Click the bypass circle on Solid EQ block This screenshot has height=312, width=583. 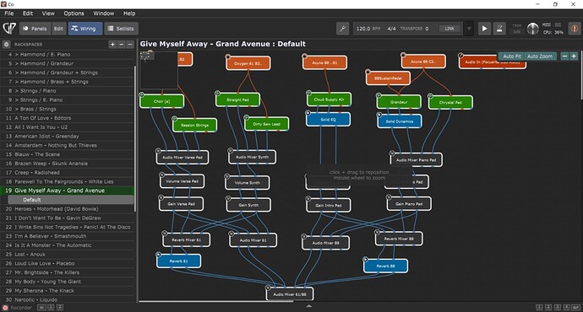pos(308,113)
